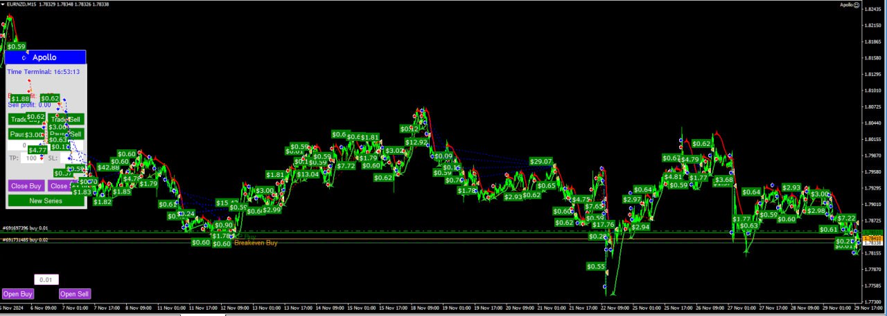
Task: Click the Apollo expert advisor smiley icon
Action: (x=877, y=5)
